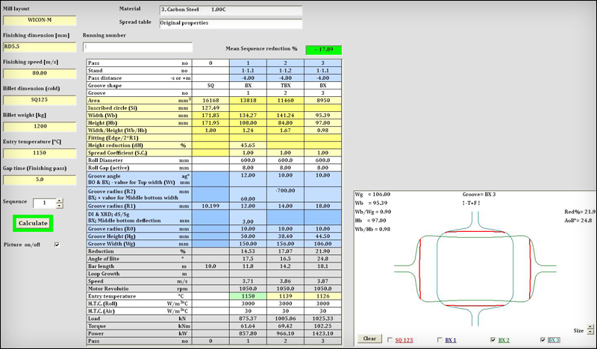This screenshot has width=597, height=349.
Task: Select the BX 3 link label
Action: pos(554,340)
